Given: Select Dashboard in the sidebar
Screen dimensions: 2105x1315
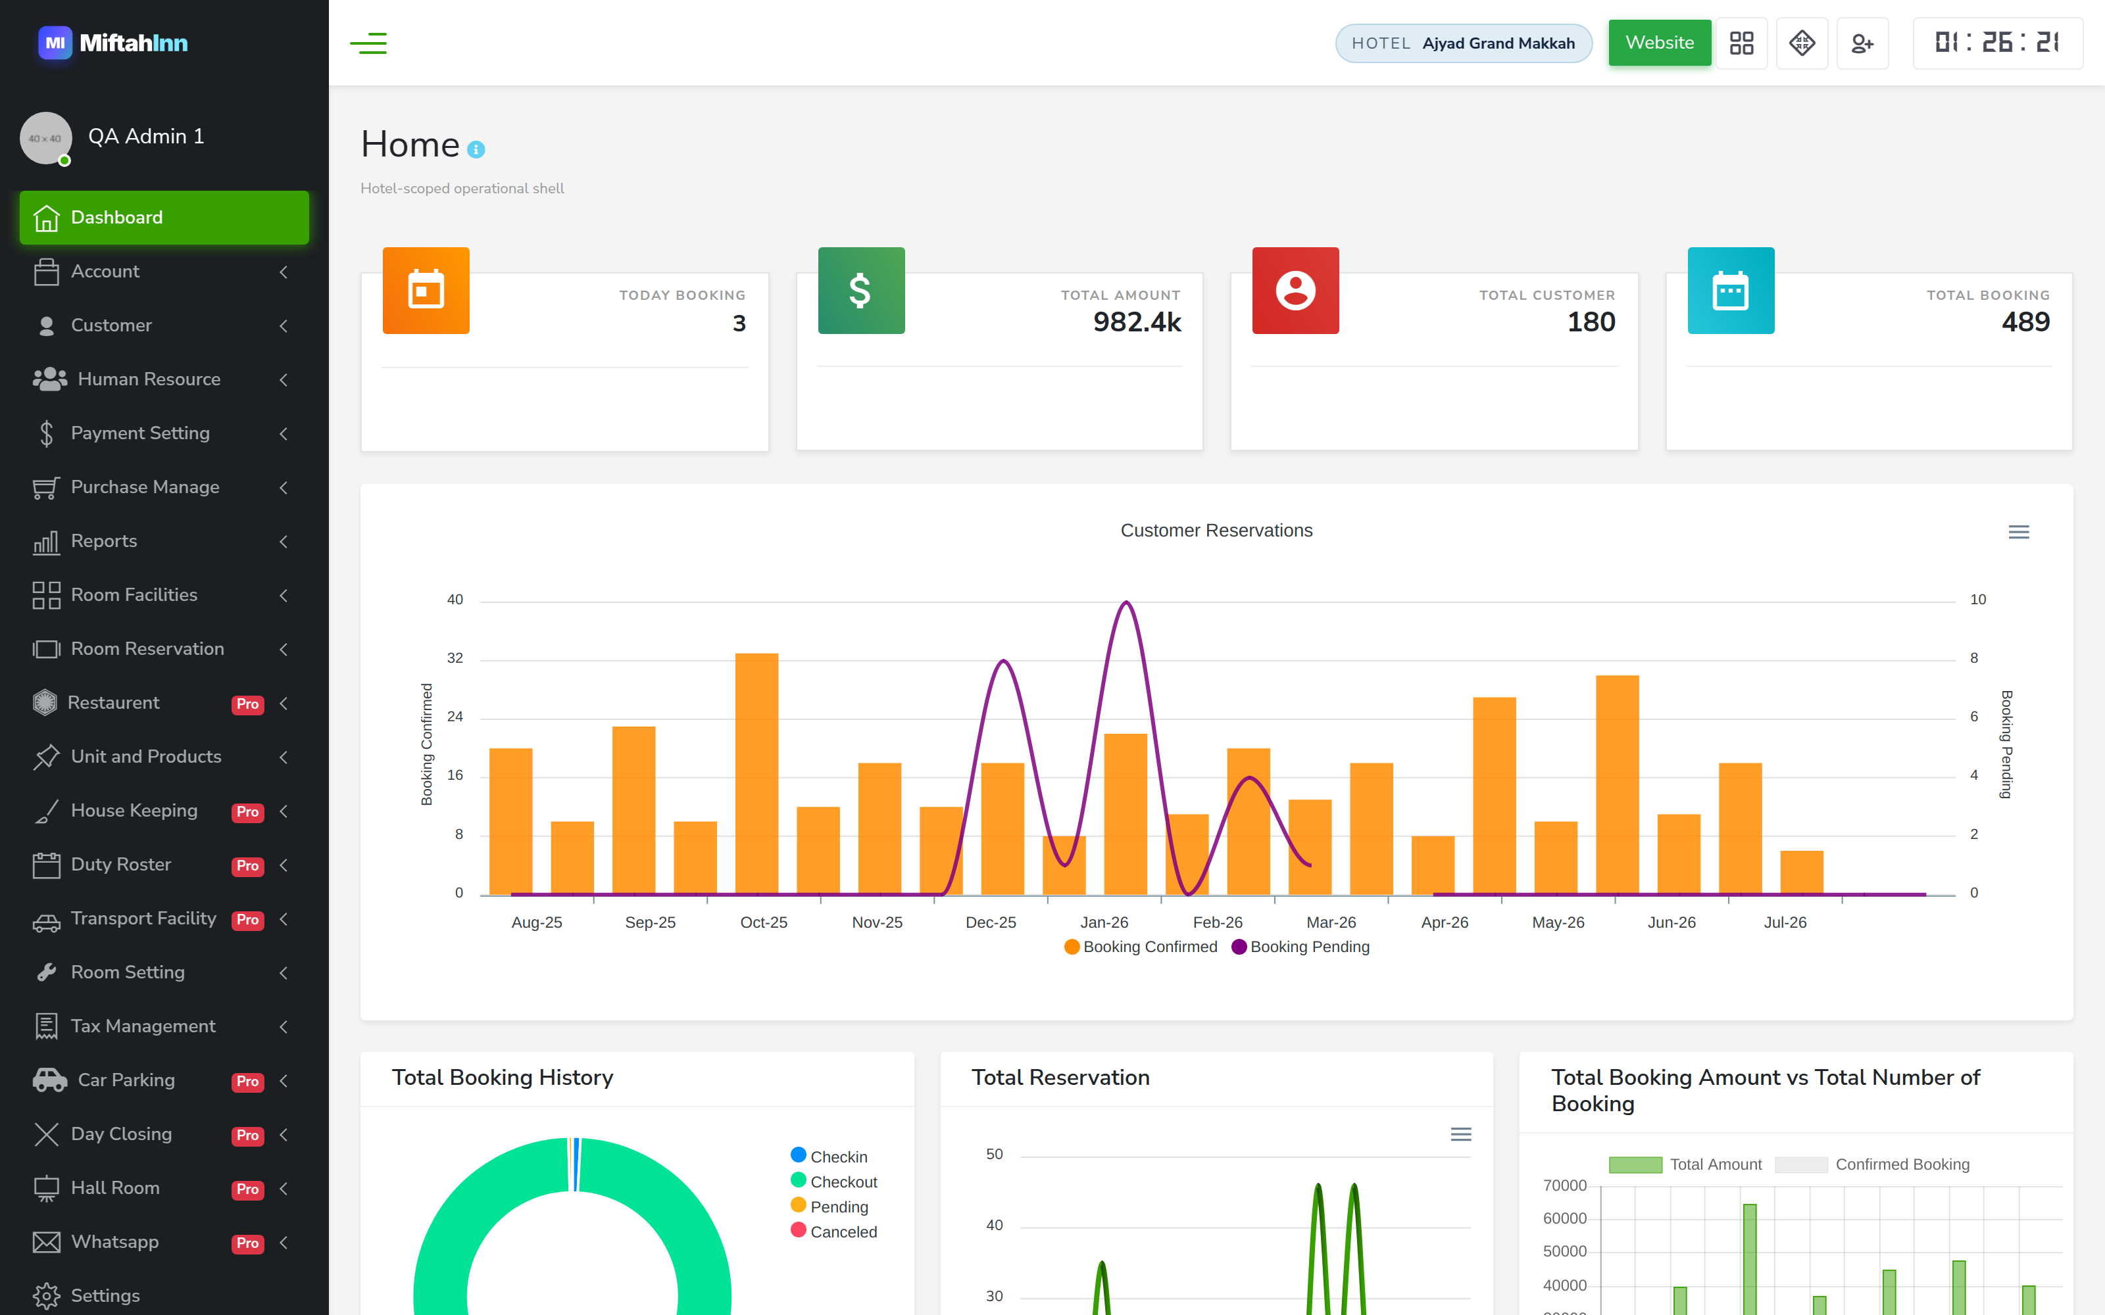Looking at the screenshot, I should [164, 218].
